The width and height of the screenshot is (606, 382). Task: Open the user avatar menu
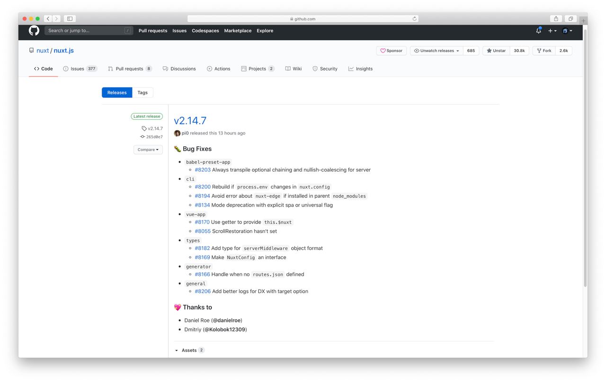tap(567, 31)
